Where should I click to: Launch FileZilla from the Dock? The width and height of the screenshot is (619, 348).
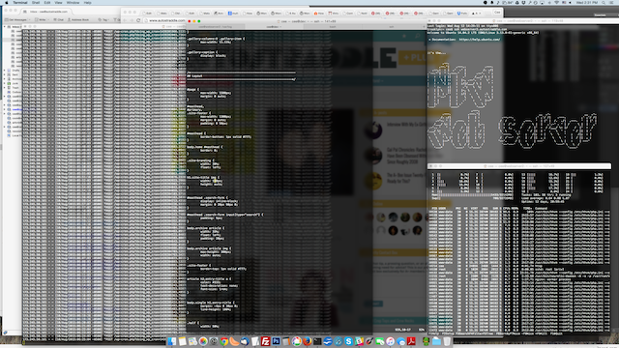tap(266, 341)
